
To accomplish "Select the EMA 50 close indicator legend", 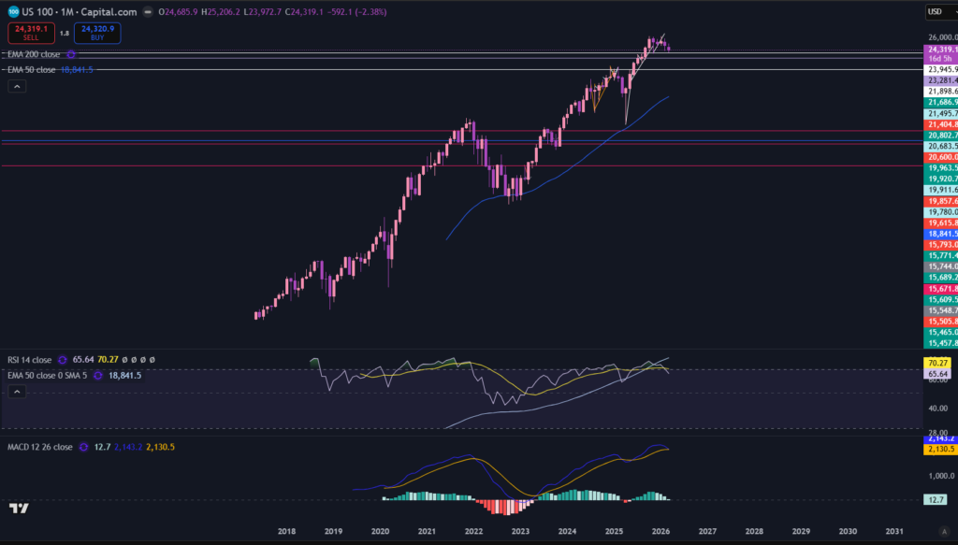I will (31, 70).
